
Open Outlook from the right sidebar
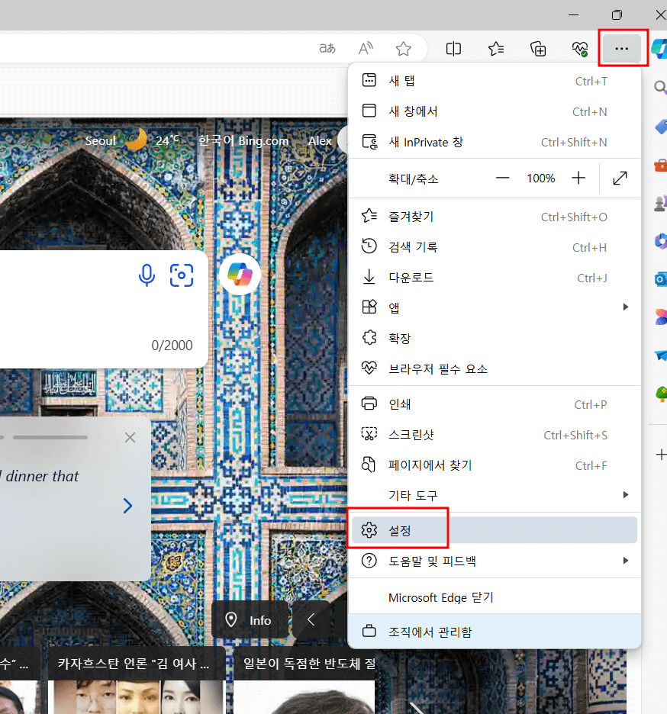(x=659, y=279)
